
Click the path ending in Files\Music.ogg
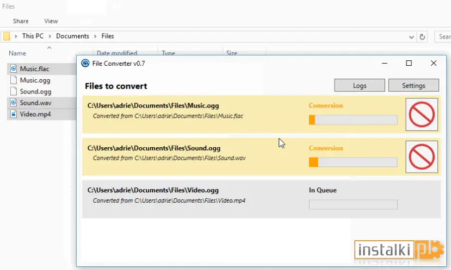pyautogui.click(x=153, y=105)
